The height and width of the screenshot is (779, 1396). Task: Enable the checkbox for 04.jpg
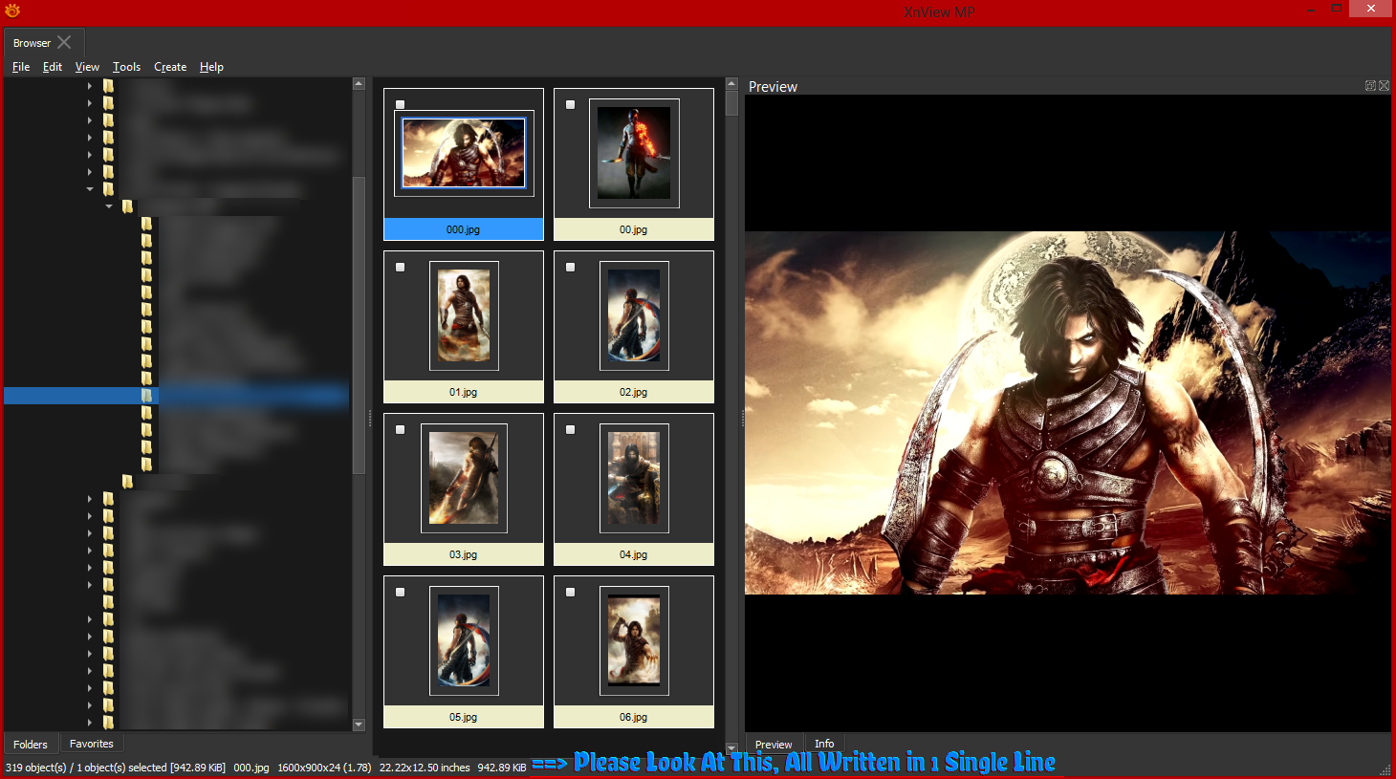tap(570, 430)
